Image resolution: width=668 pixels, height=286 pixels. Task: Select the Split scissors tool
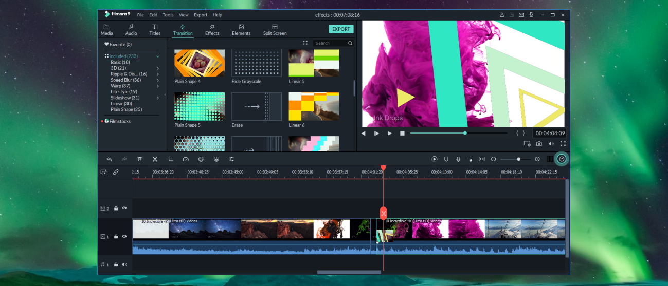click(x=155, y=159)
